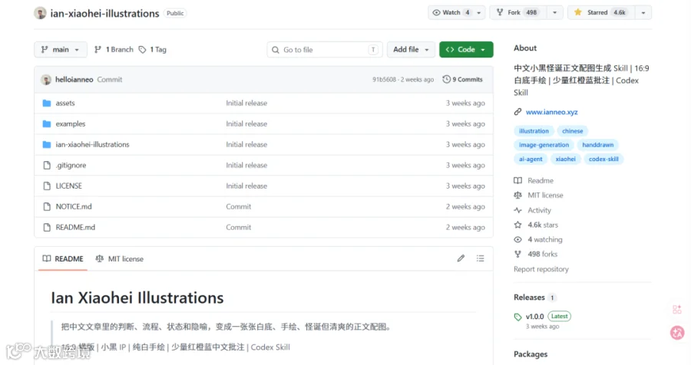View the 9 Commits history
Viewport: 691px width, 365px height.
coord(463,80)
